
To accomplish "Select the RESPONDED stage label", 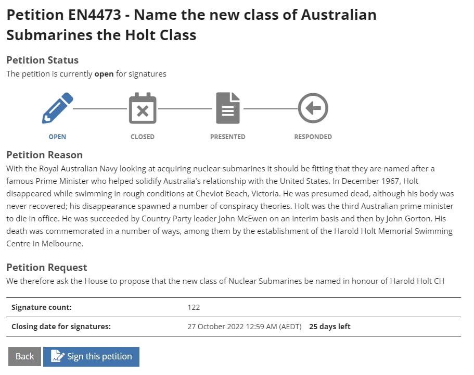I will coord(313,137).
